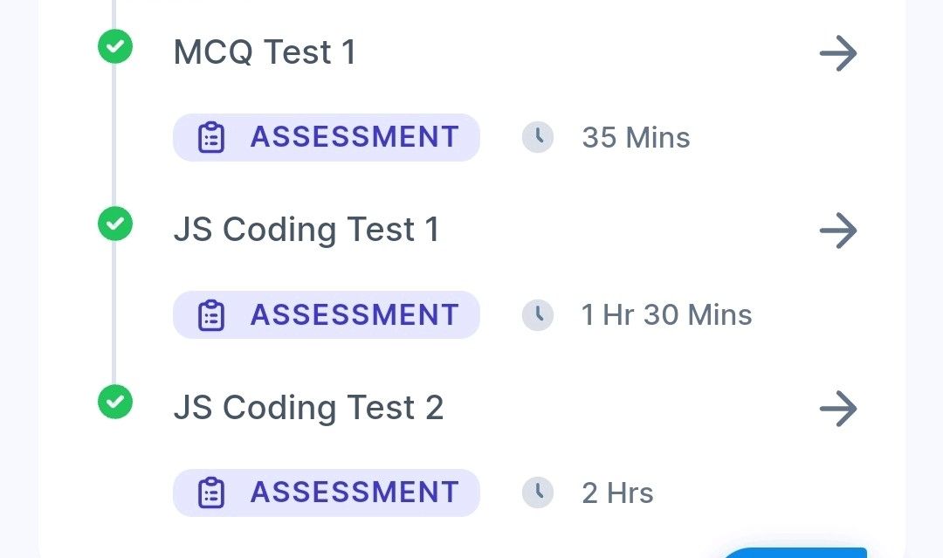Viewport: 943px width, 558px height.
Task: Open JS Coding Test 1 arrow icon
Action: click(x=838, y=231)
